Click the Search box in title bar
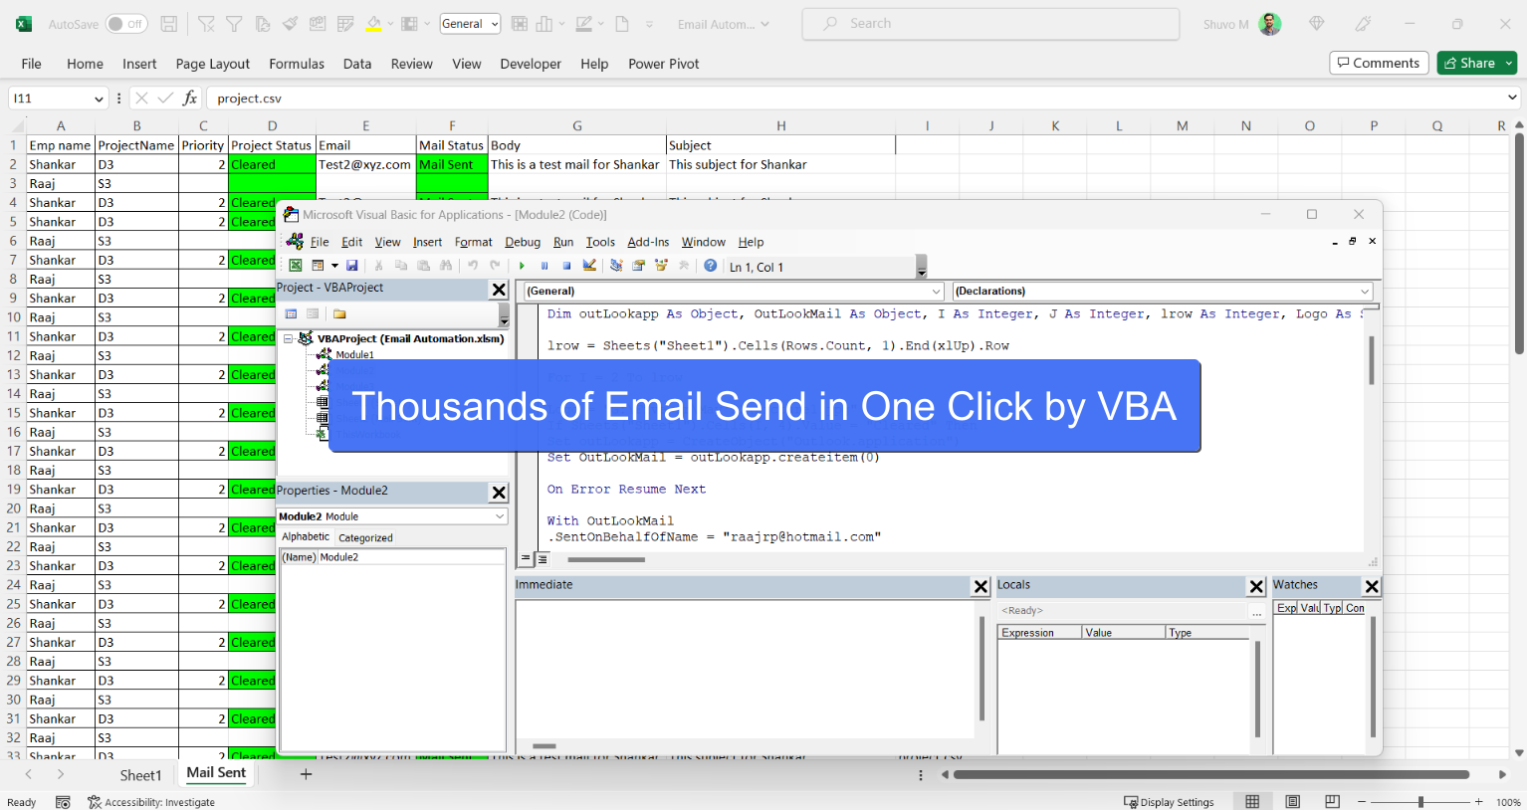Viewport: 1527px width, 810px height. 990,24
